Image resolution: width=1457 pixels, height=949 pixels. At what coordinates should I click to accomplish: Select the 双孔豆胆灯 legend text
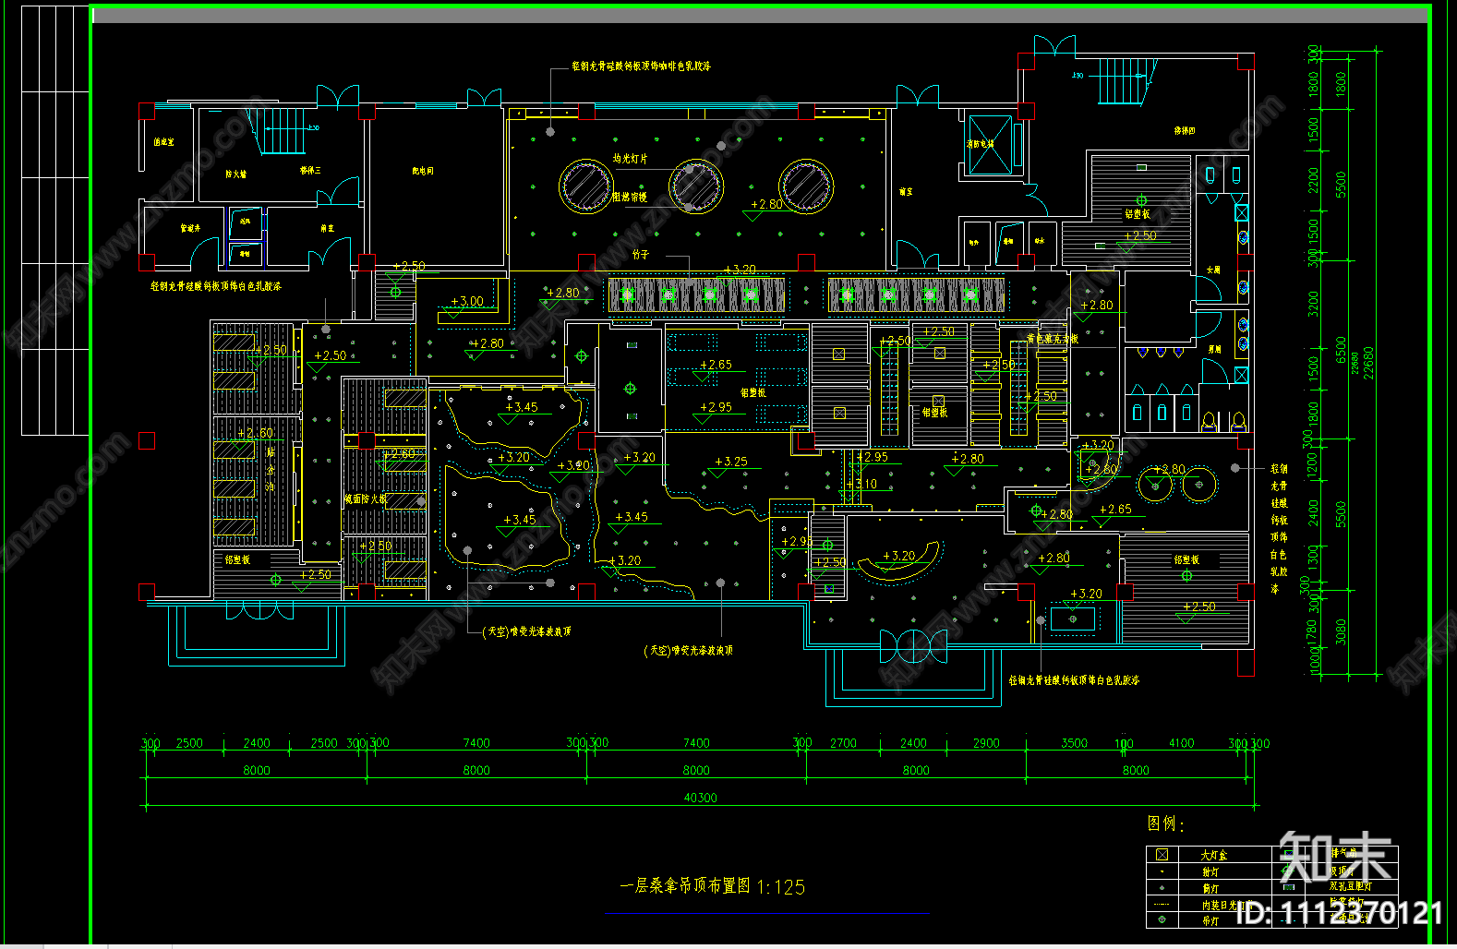click(x=1351, y=887)
